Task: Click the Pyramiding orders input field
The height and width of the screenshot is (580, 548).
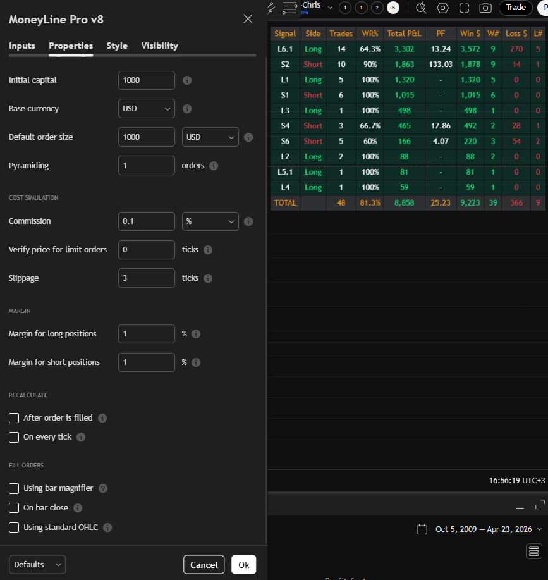Action: coord(147,165)
